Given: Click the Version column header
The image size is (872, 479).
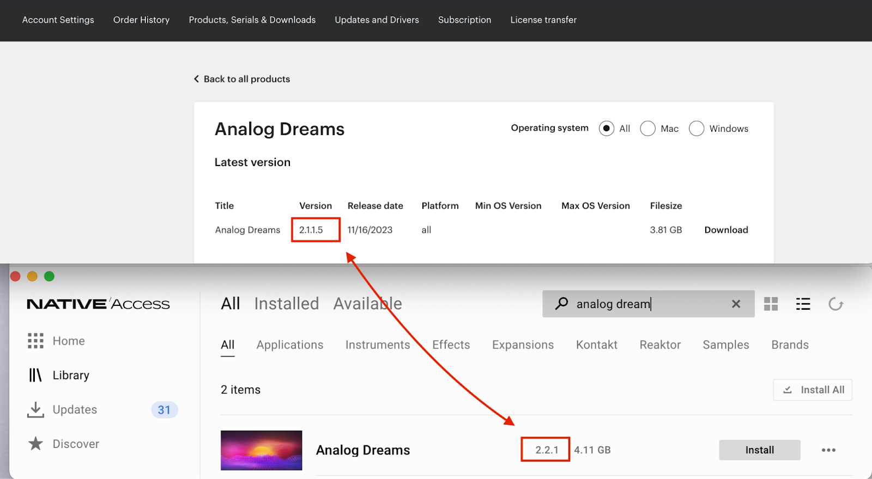Looking at the screenshot, I should click(x=316, y=206).
